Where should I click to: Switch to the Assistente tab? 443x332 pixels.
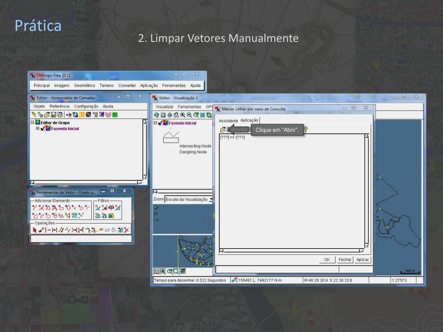coord(228,121)
